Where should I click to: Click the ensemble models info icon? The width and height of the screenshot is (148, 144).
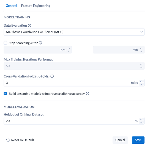(87, 93)
